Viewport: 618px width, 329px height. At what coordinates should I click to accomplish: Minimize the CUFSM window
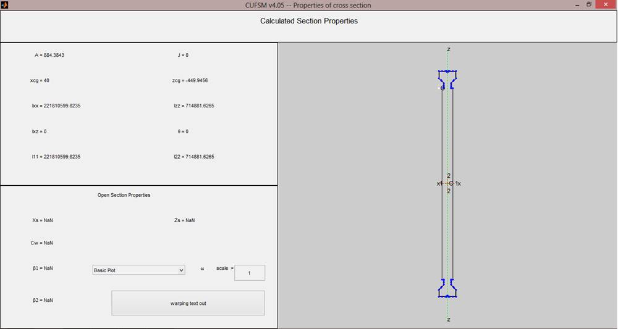pos(575,4)
